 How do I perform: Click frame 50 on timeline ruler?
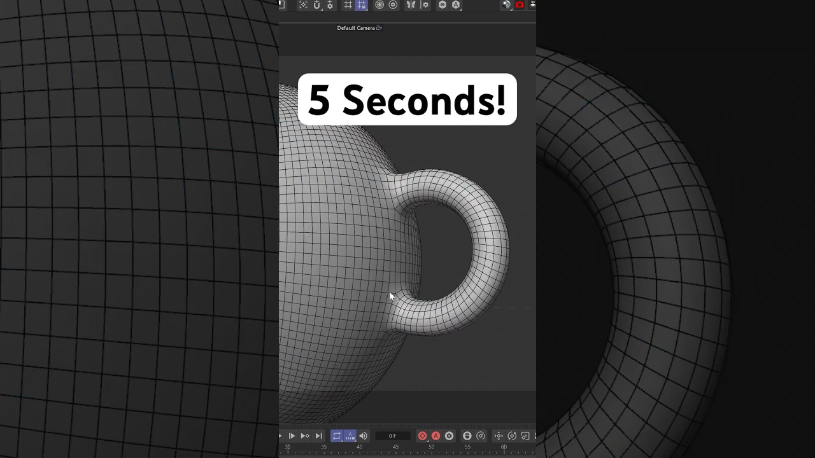tap(431, 447)
